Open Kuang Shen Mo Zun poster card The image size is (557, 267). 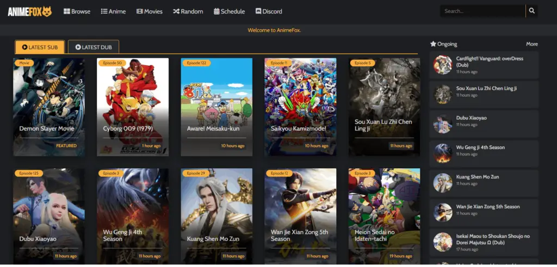click(x=216, y=217)
